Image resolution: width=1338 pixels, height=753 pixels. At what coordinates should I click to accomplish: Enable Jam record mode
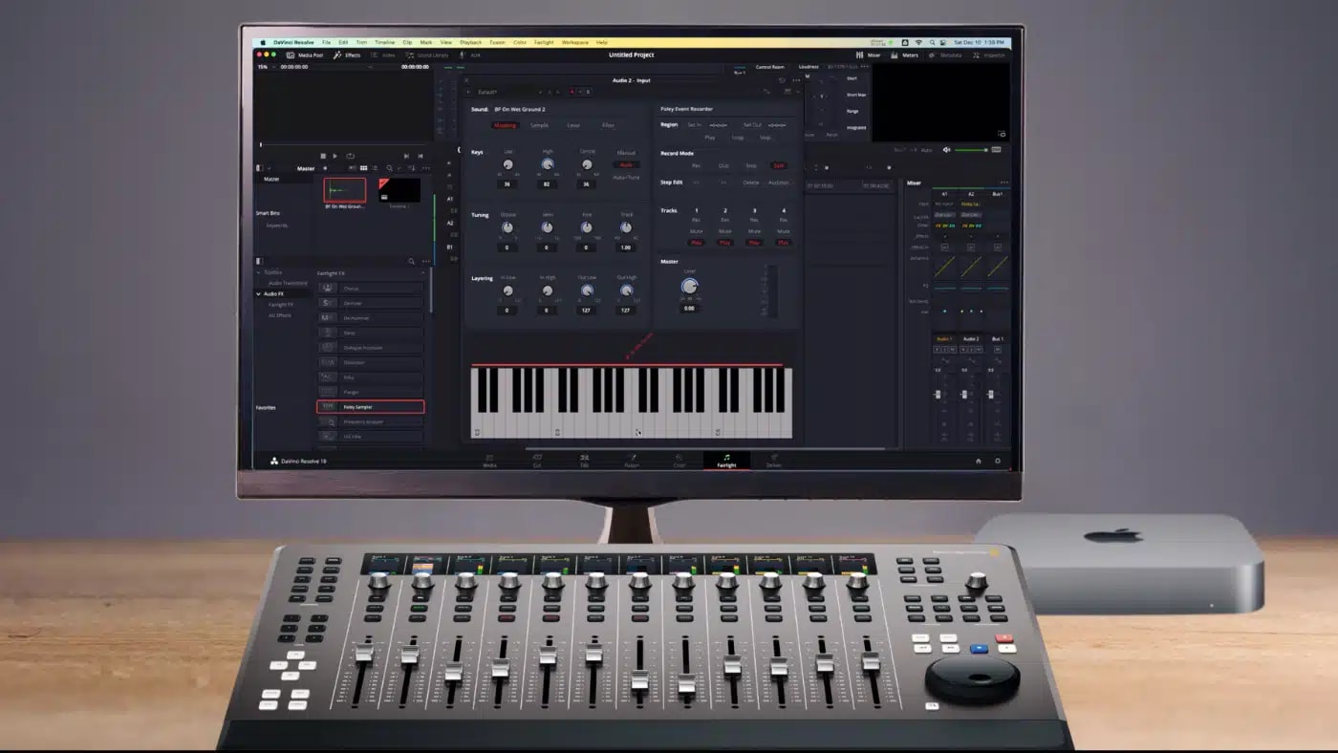tap(778, 165)
